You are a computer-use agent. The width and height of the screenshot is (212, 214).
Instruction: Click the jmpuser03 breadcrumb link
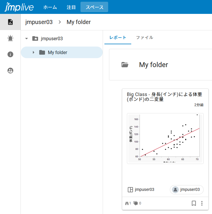pyautogui.click(x=39, y=22)
